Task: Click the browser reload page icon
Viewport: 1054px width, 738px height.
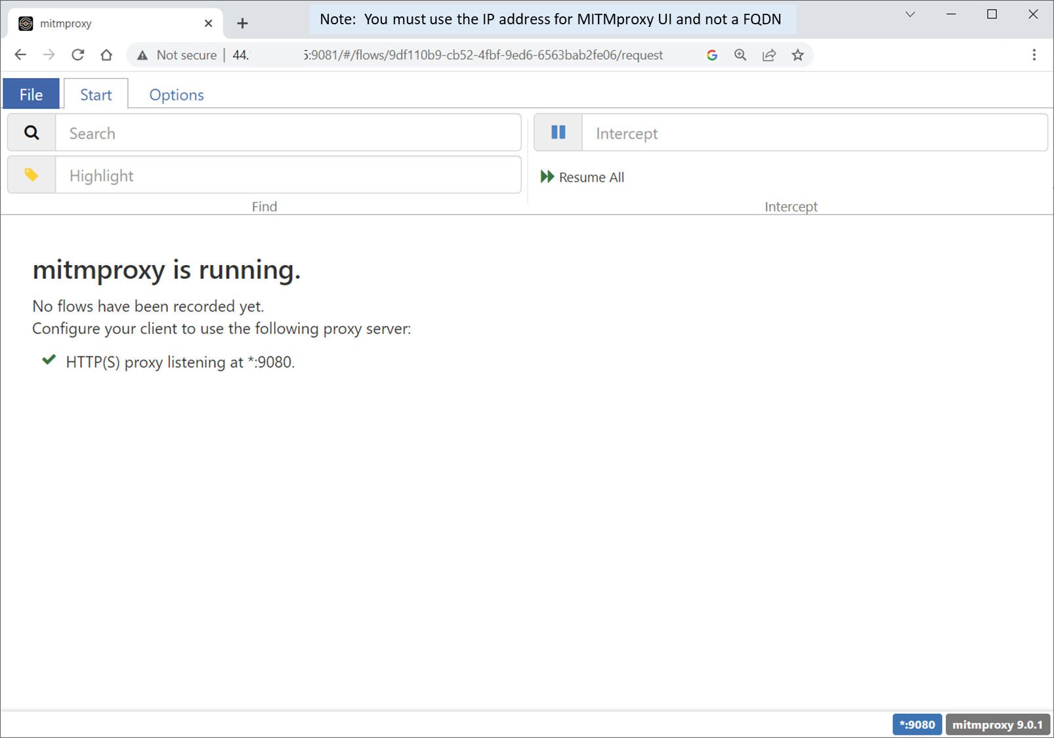Action: [x=77, y=55]
